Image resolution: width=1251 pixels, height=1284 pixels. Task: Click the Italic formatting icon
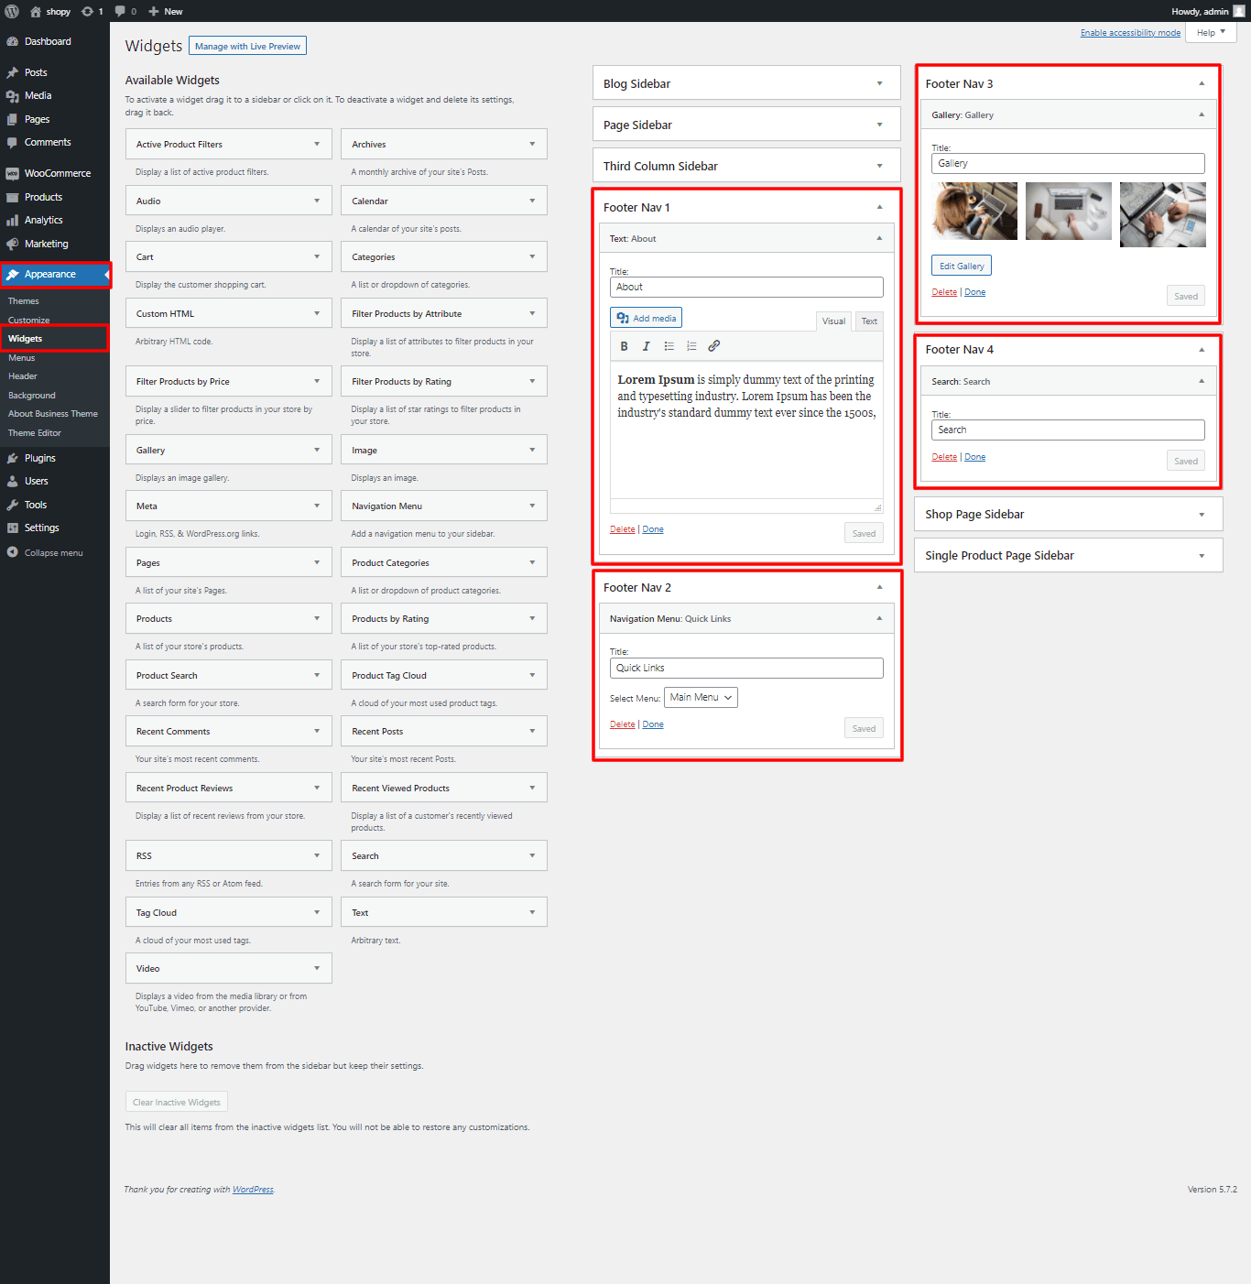point(646,346)
